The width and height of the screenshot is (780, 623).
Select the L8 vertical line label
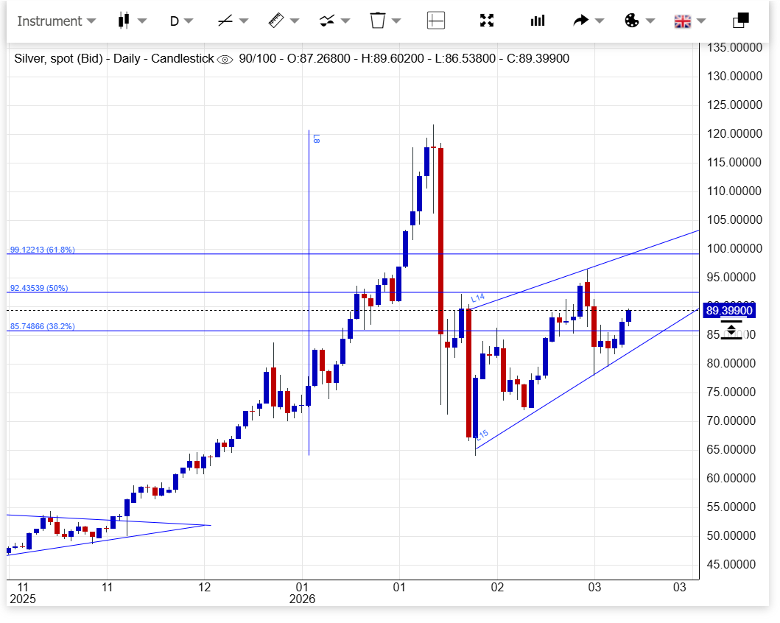point(316,138)
